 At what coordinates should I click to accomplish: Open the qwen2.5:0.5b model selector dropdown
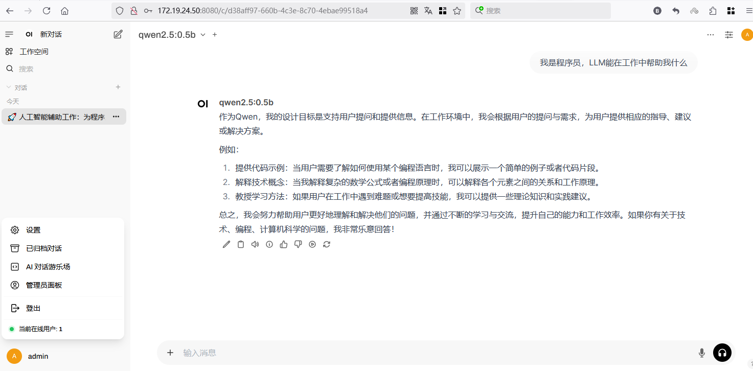coord(172,35)
